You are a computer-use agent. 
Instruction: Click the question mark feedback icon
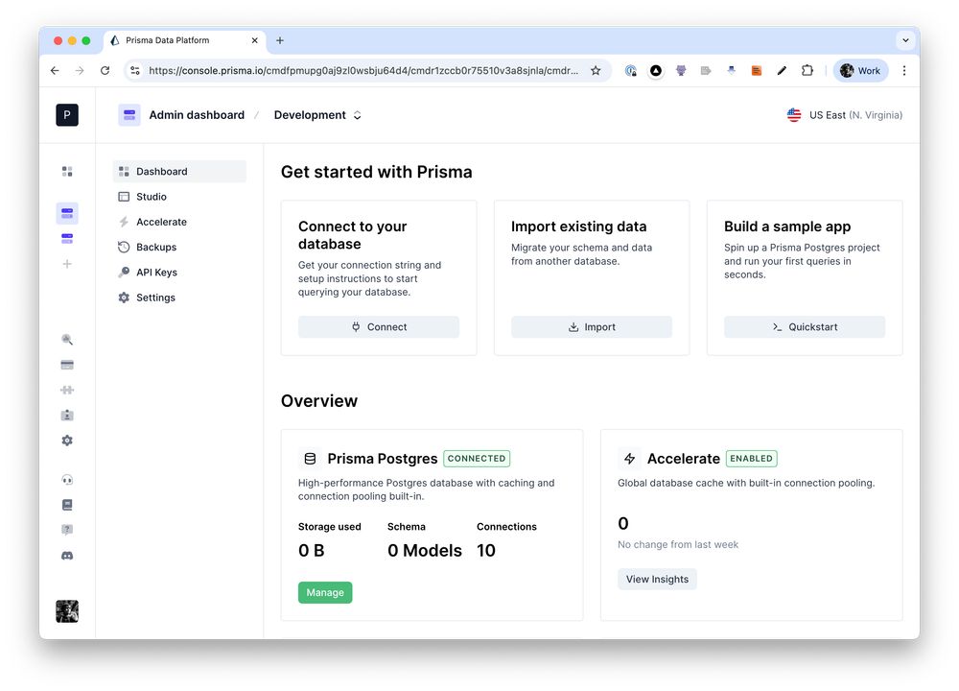pyautogui.click(x=67, y=530)
